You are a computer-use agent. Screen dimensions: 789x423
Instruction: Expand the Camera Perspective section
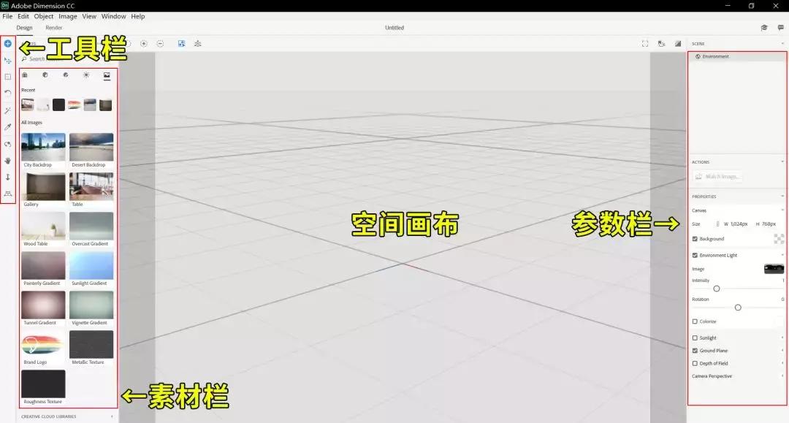pos(782,376)
